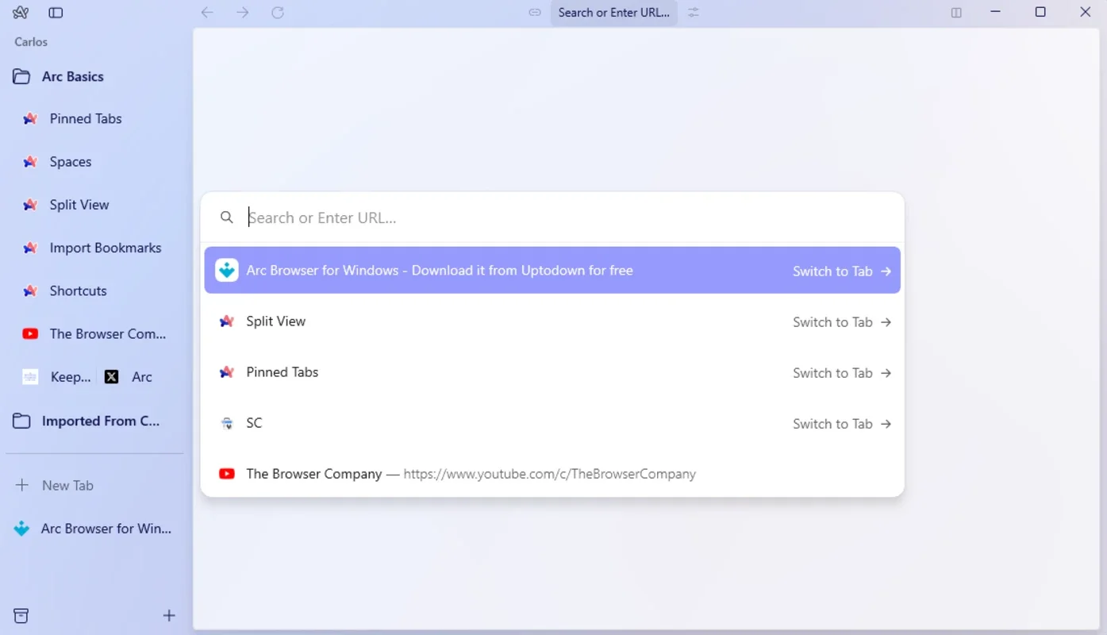
Task: Open the X Arc pinned tab
Action: coord(130,377)
